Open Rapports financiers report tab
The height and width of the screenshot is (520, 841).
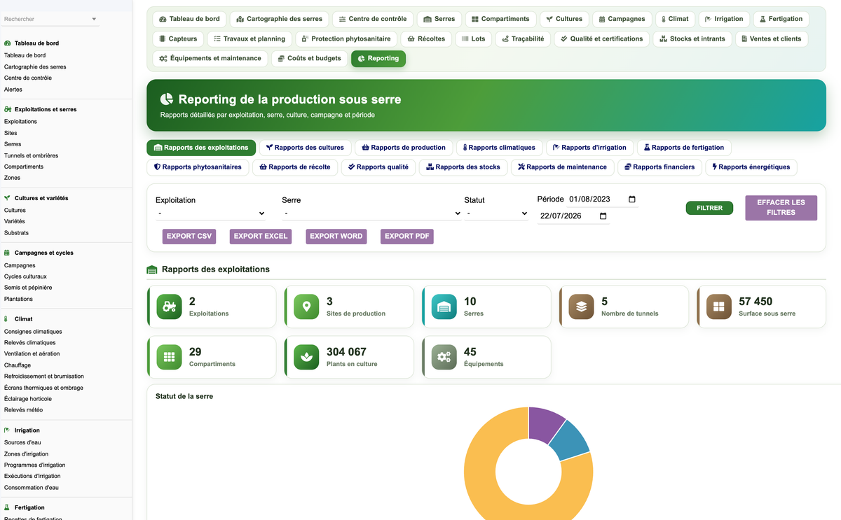coord(659,167)
